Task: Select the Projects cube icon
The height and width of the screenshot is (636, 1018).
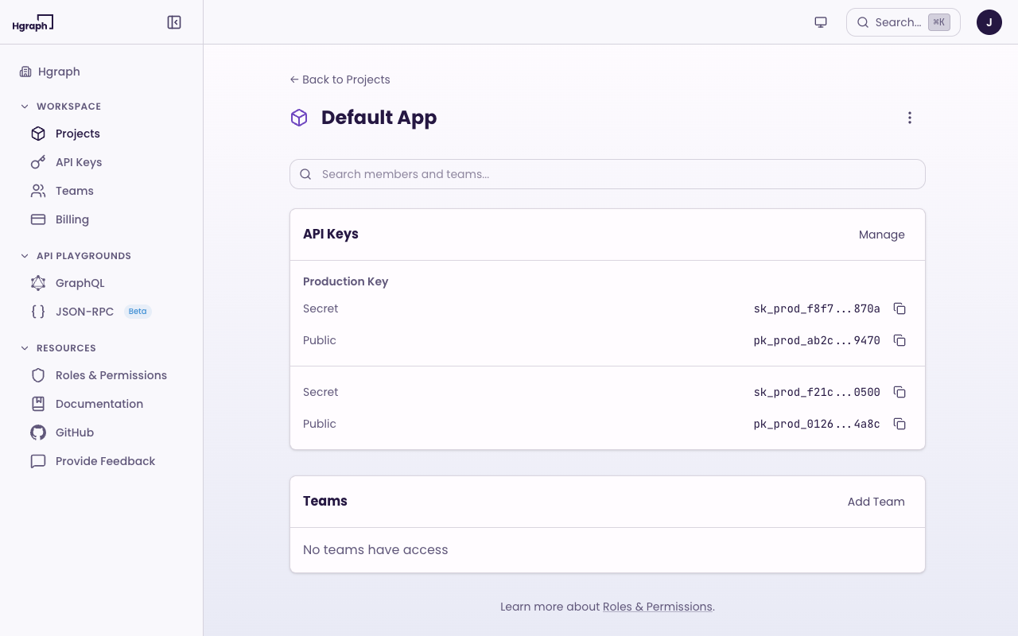Action: (x=38, y=134)
